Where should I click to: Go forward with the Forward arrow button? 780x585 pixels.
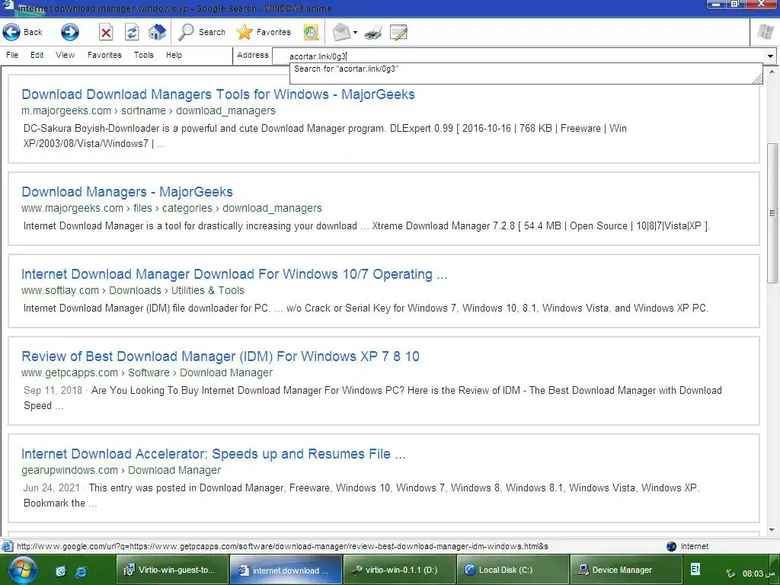pos(69,32)
